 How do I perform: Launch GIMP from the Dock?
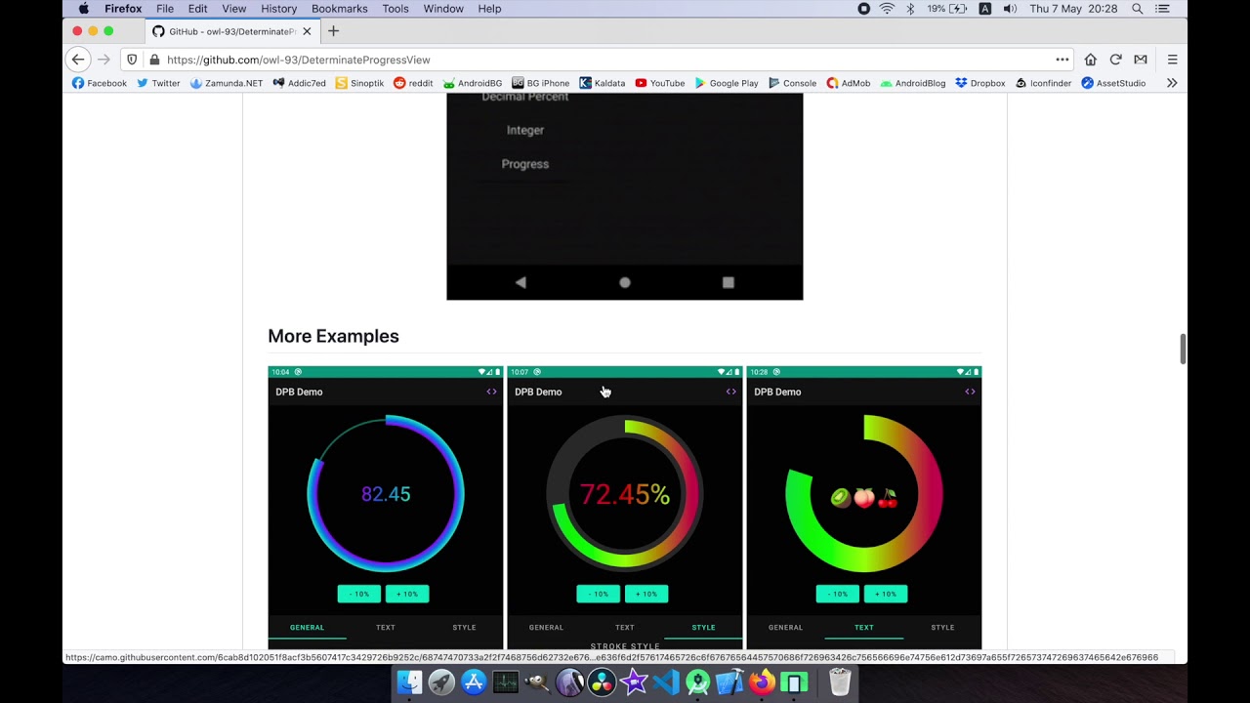(x=538, y=682)
